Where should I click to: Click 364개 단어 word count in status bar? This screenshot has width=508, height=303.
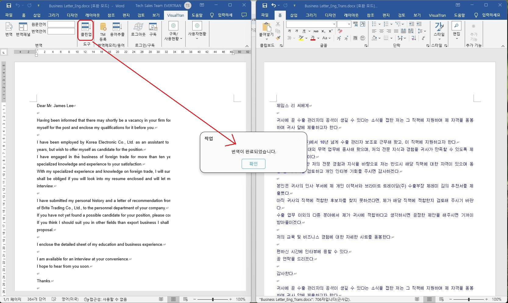(37, 299)
